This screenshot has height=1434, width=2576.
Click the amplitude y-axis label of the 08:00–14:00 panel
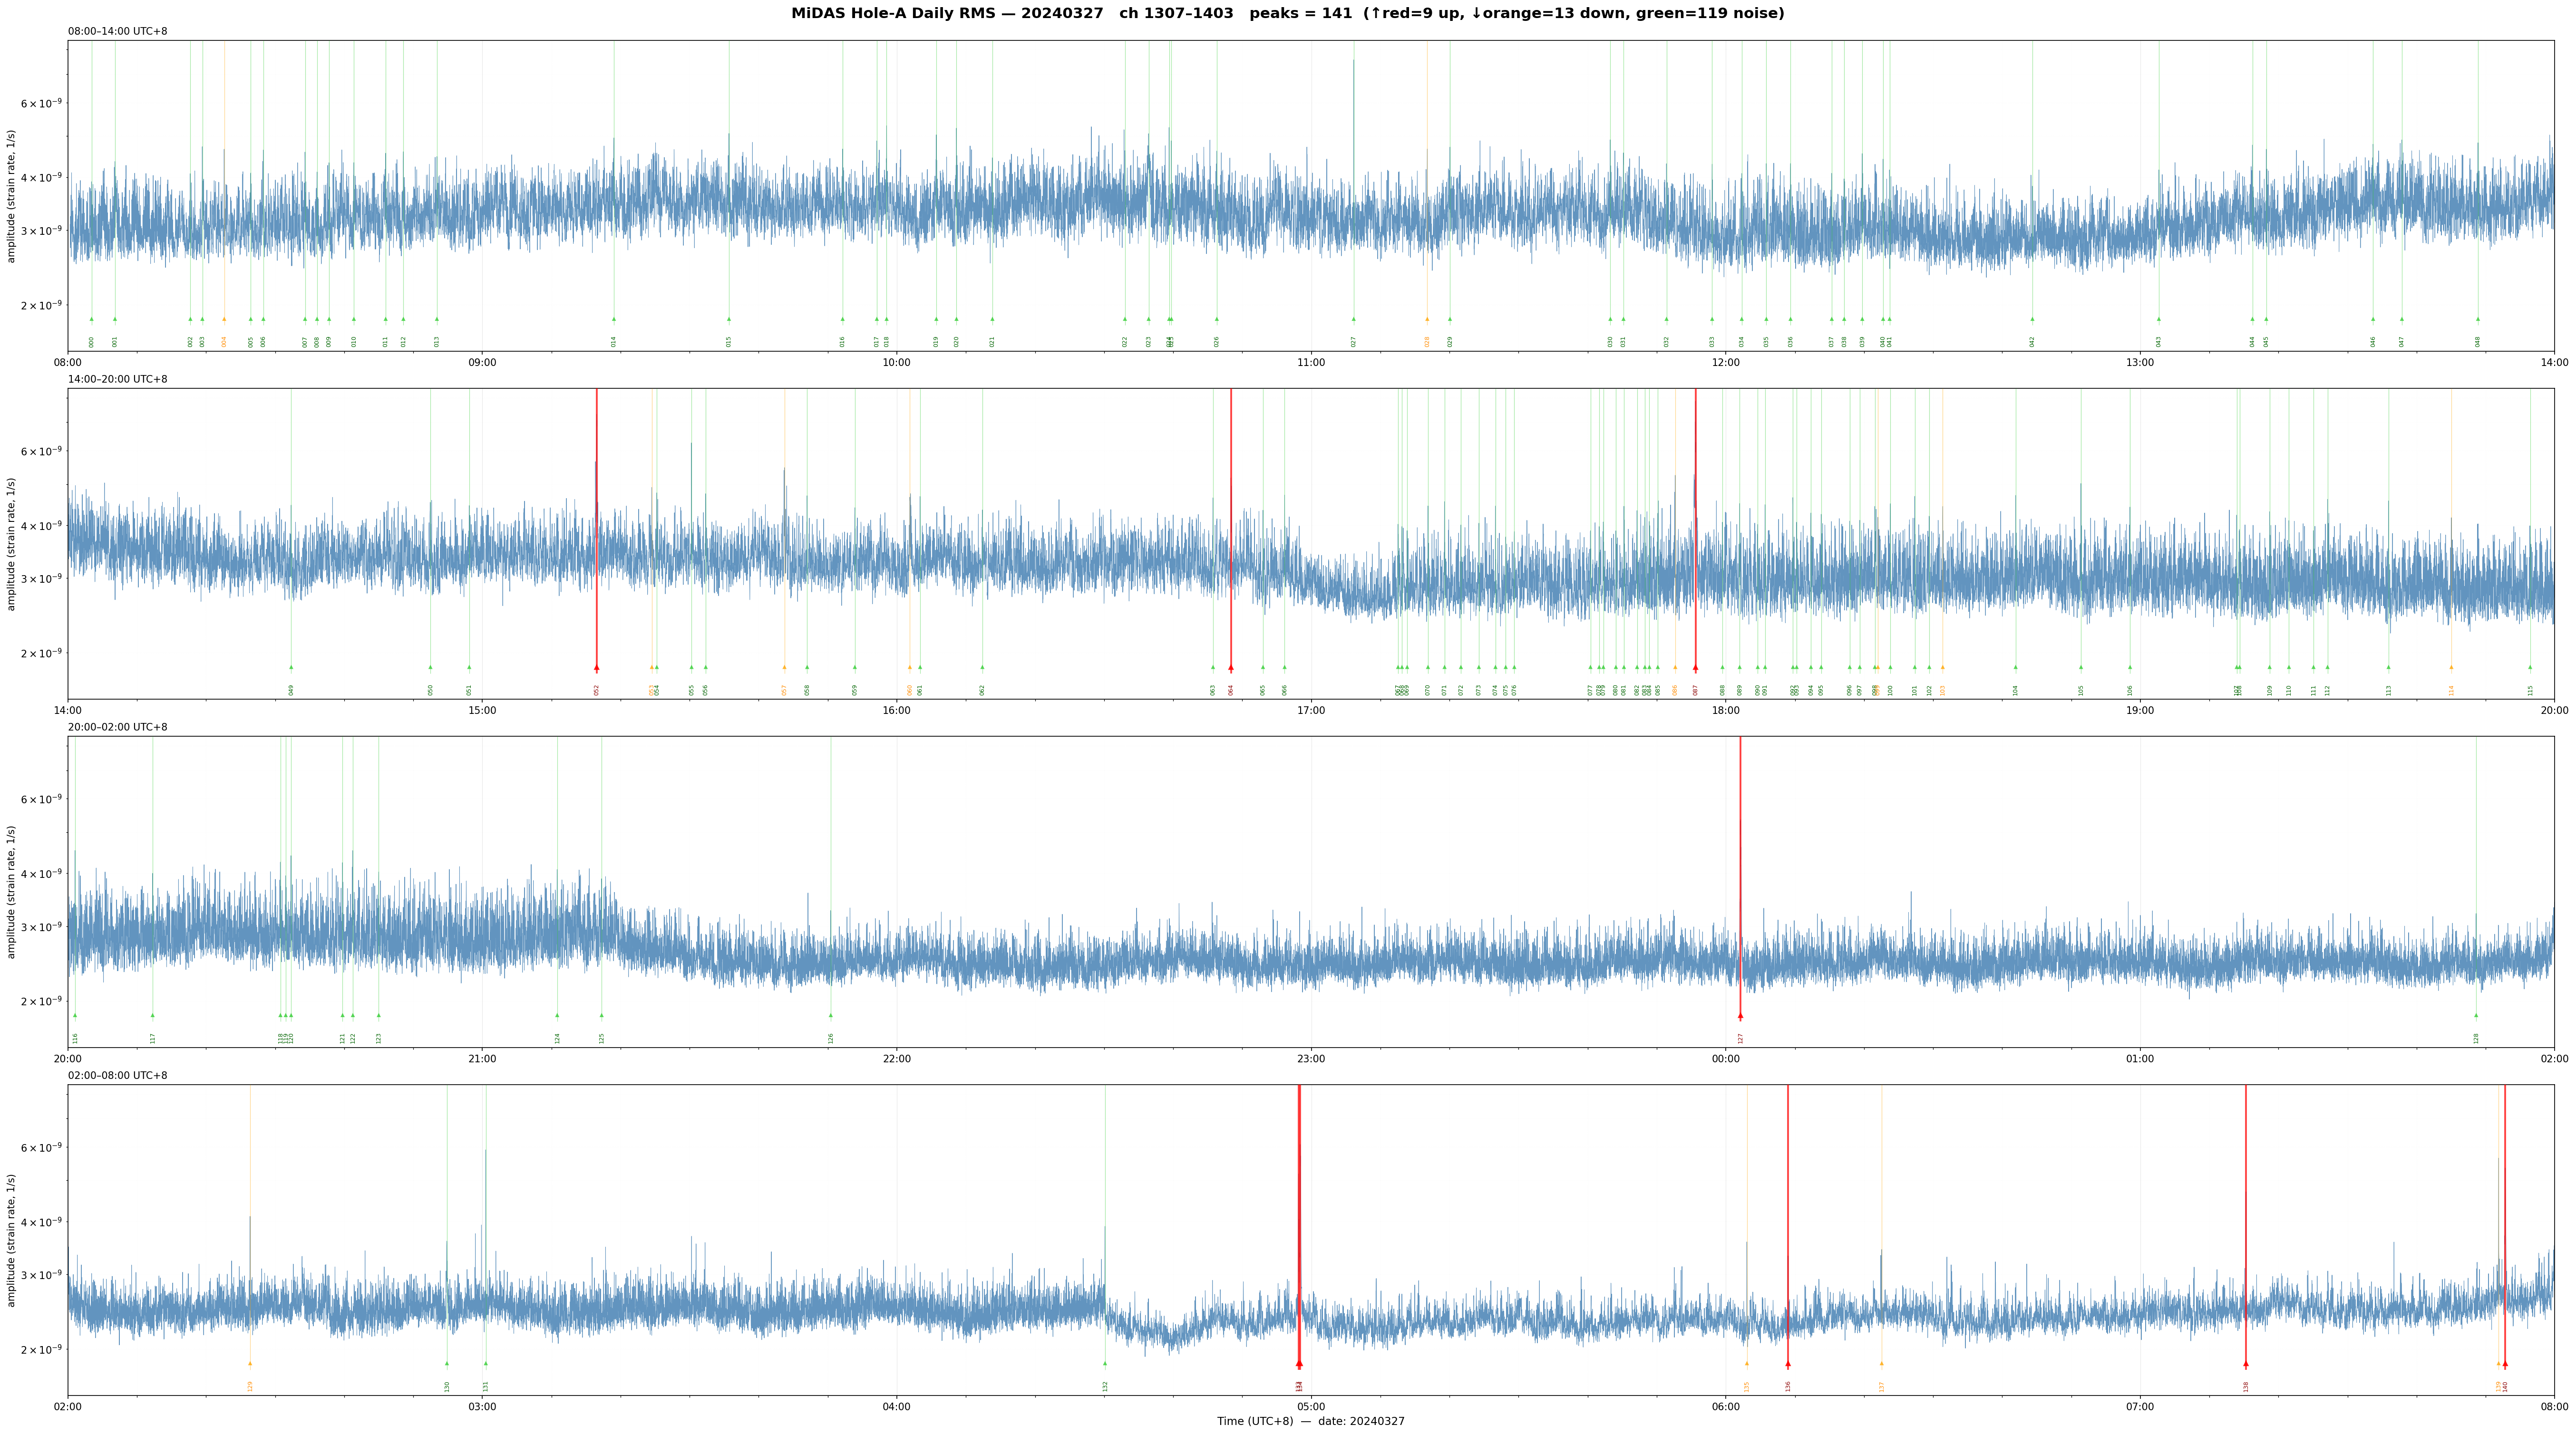tap(12, 196)
